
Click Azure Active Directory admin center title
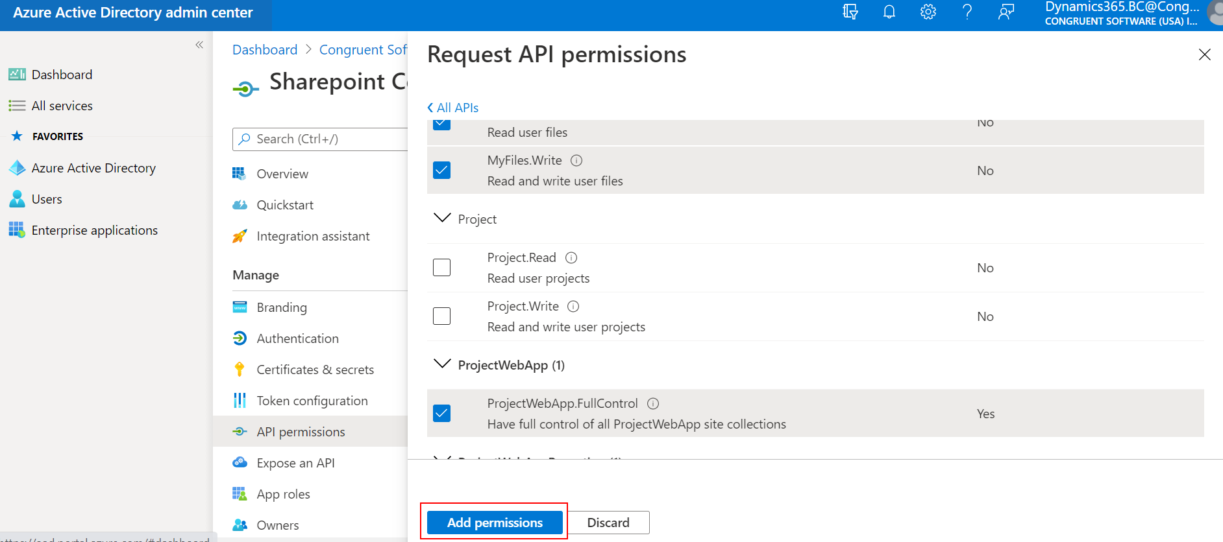pos(133,12)
